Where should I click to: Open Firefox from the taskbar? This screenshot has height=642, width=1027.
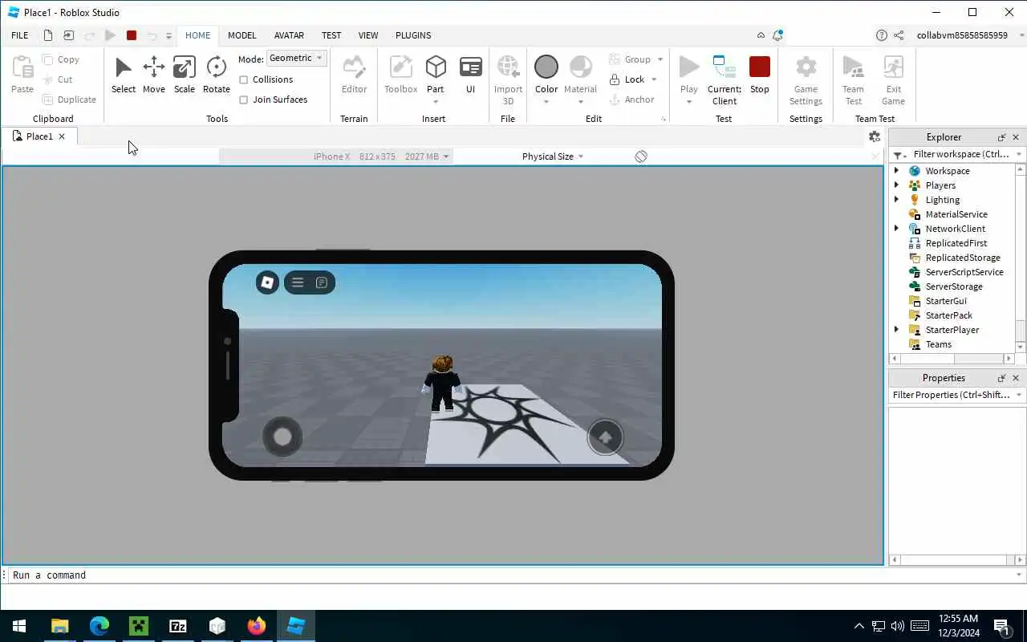point(257,626)
